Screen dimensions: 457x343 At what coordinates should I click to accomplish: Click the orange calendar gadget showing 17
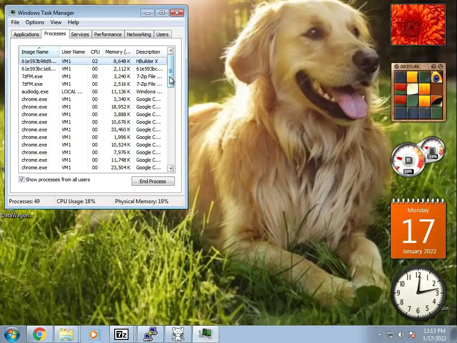[x=418, y=229]
